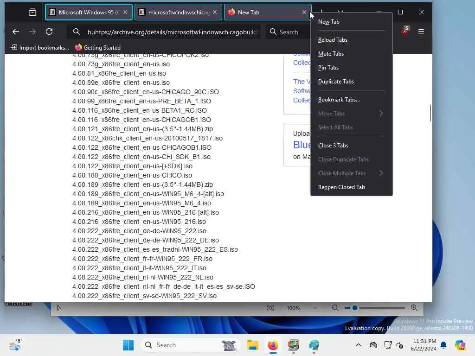Screen dimensions: 475x356
Task: Click Select All Tabs entry
Action: click(x=352, y=127)
